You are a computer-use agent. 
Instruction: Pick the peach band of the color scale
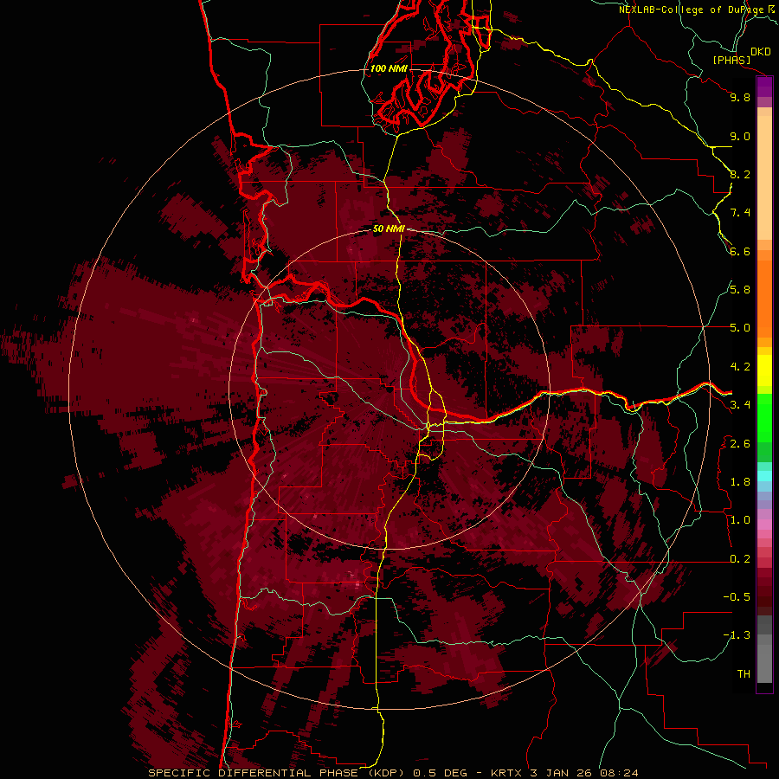pyautogui.click(x=764, y=177)
